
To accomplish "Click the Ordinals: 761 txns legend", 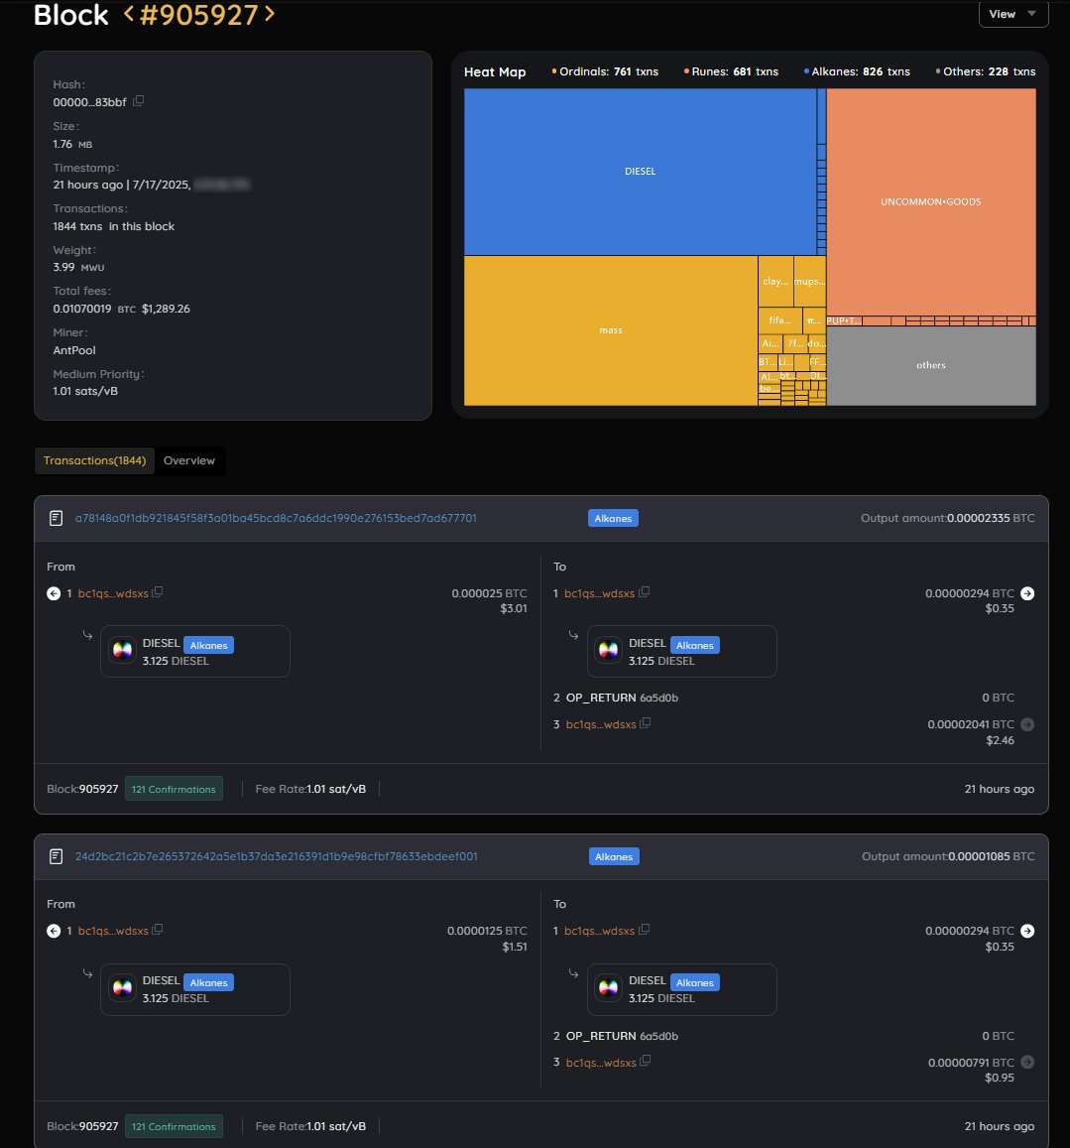I will (x=605, y=71).
